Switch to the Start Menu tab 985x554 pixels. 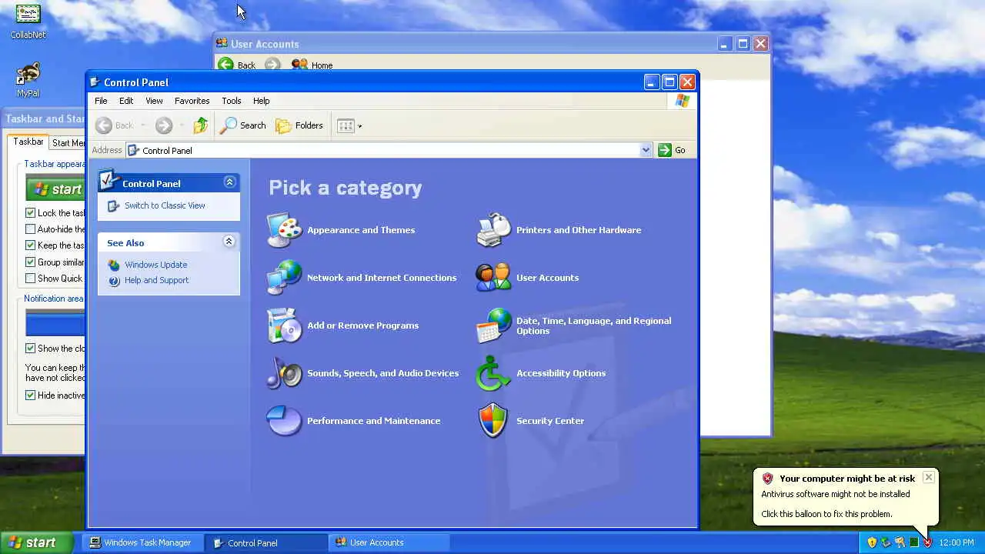click(68, 143)
